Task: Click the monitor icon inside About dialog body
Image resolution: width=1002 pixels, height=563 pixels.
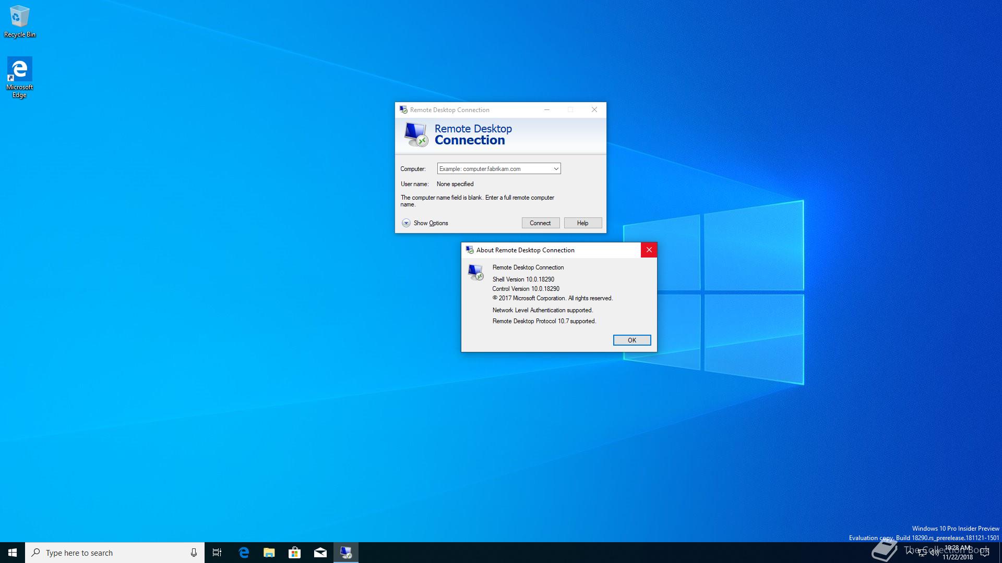Action: click(476, 272)
